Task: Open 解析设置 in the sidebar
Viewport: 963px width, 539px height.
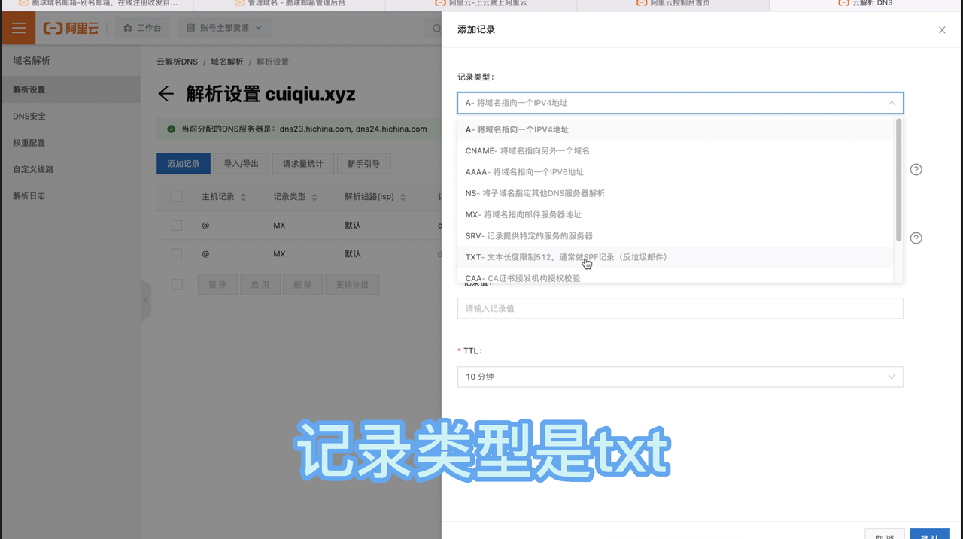Action: pos(70,89)
